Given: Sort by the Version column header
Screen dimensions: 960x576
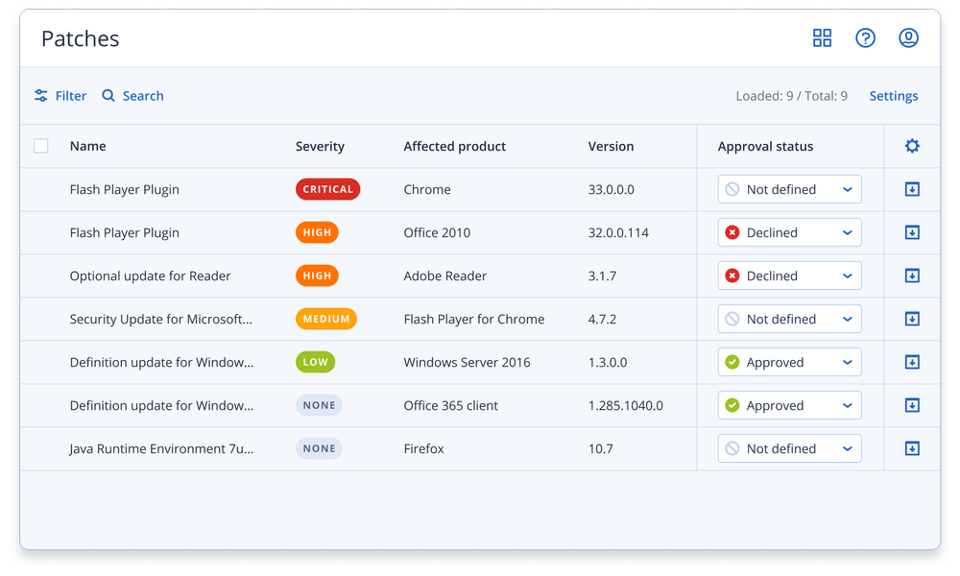Looking at the screenshot, I should click(x=611, y=146).
